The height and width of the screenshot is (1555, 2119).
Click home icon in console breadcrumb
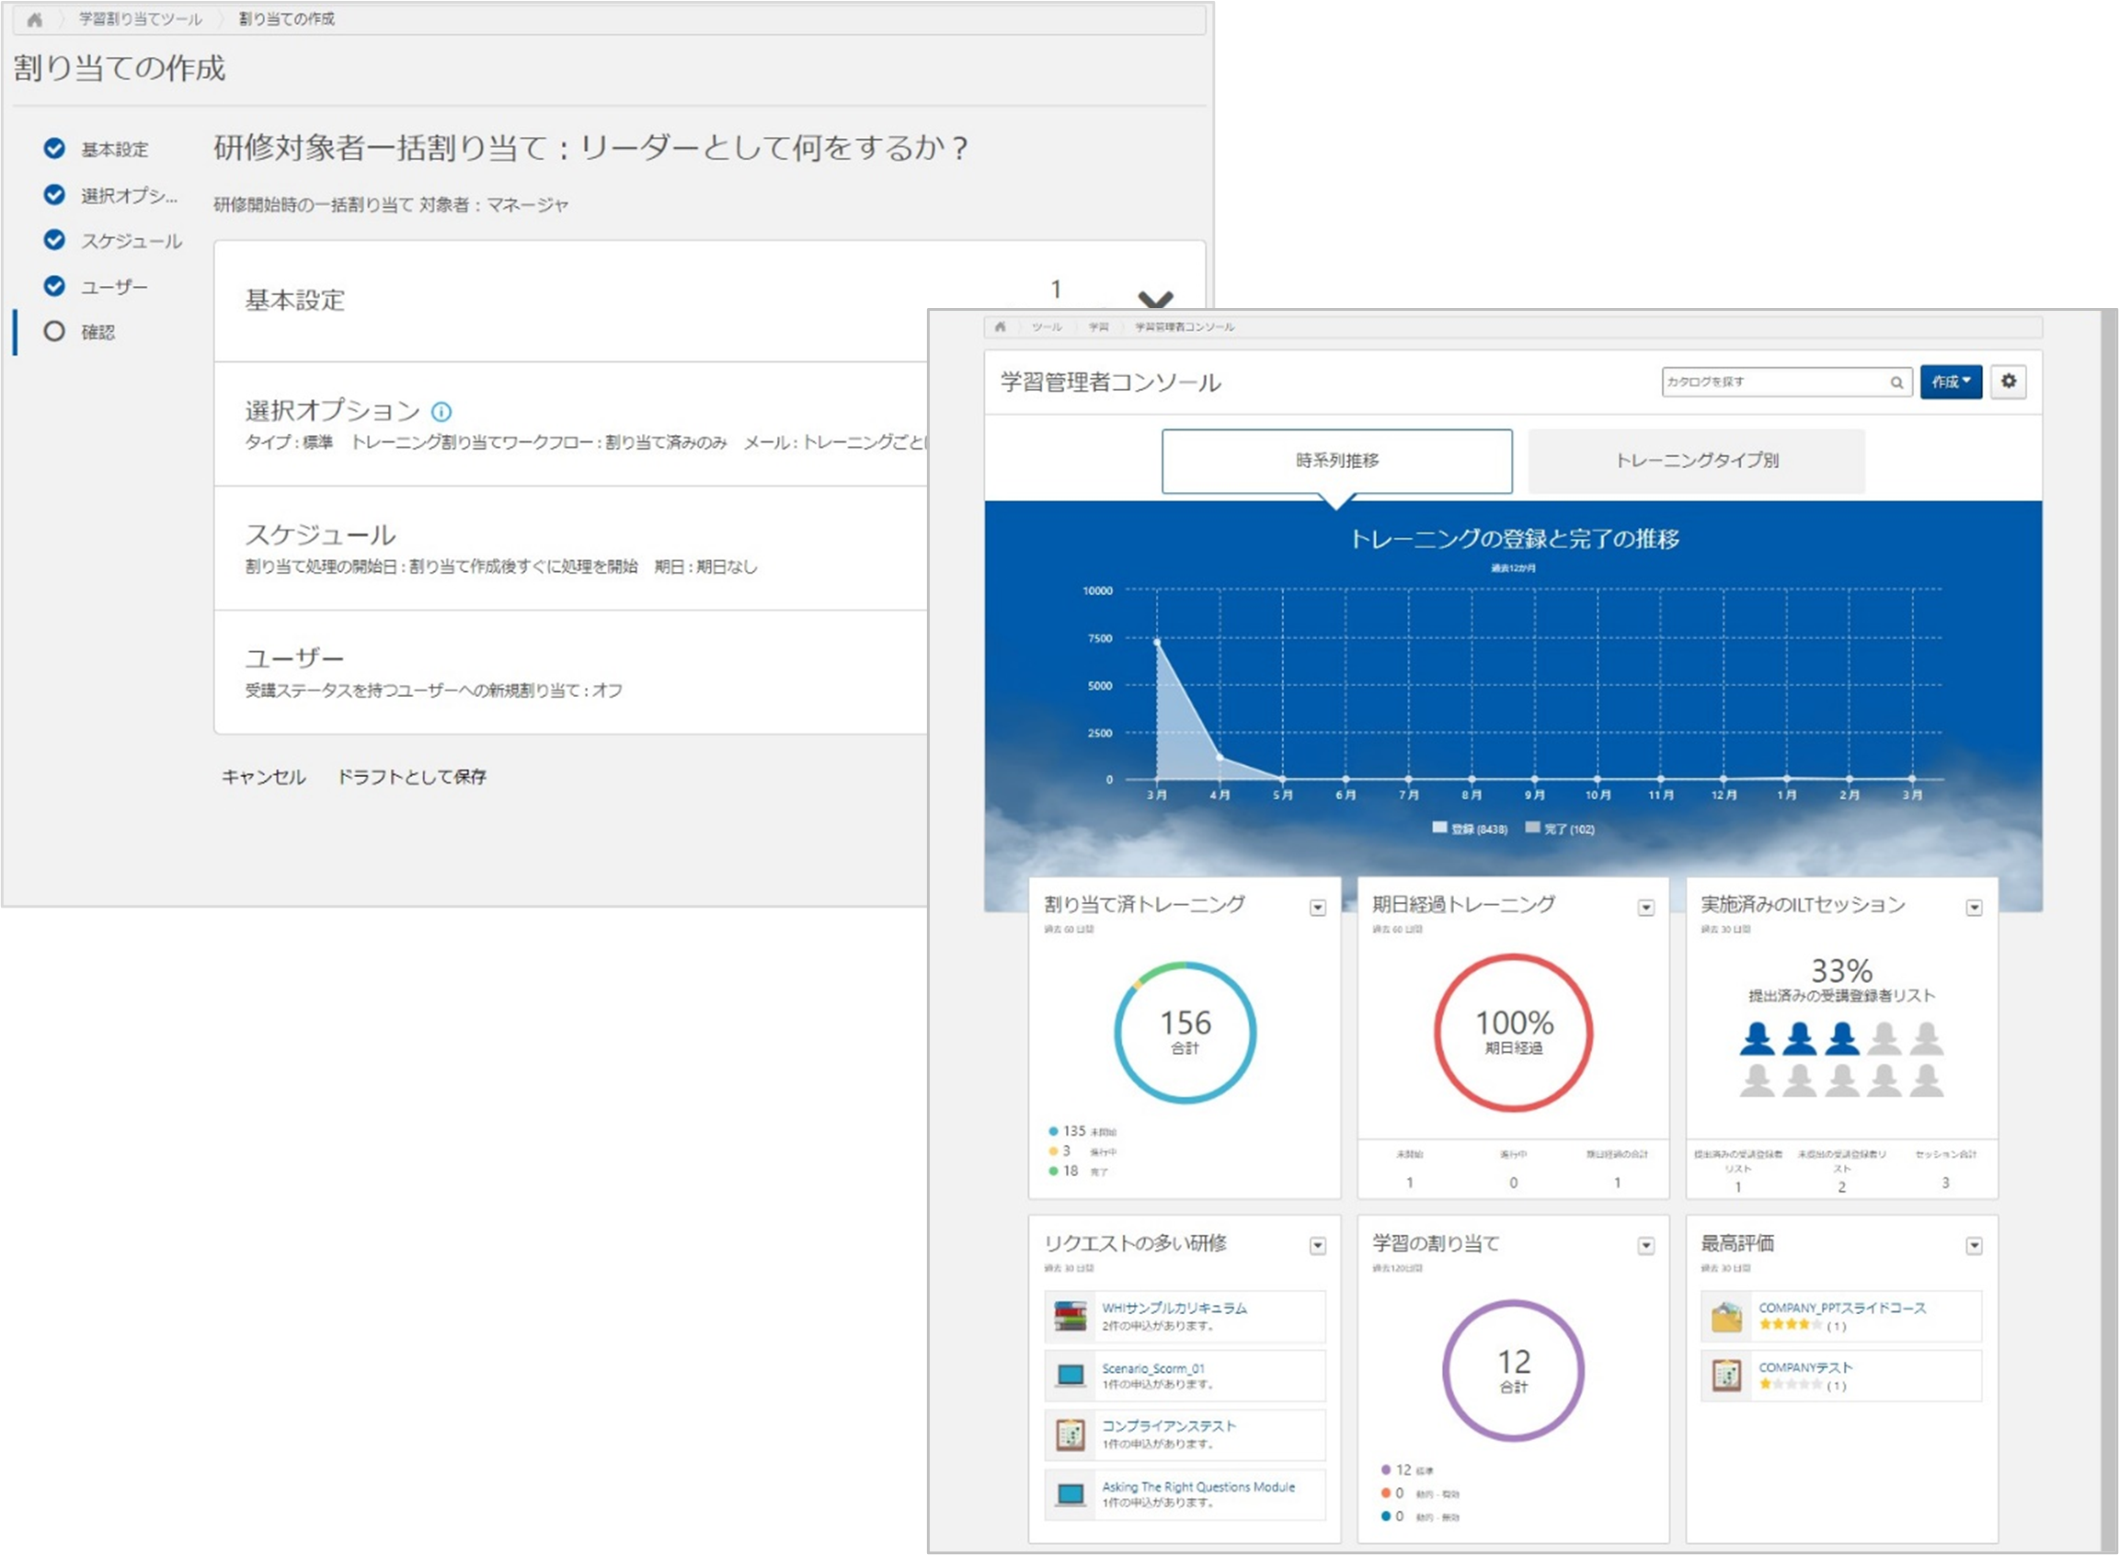1000,326
